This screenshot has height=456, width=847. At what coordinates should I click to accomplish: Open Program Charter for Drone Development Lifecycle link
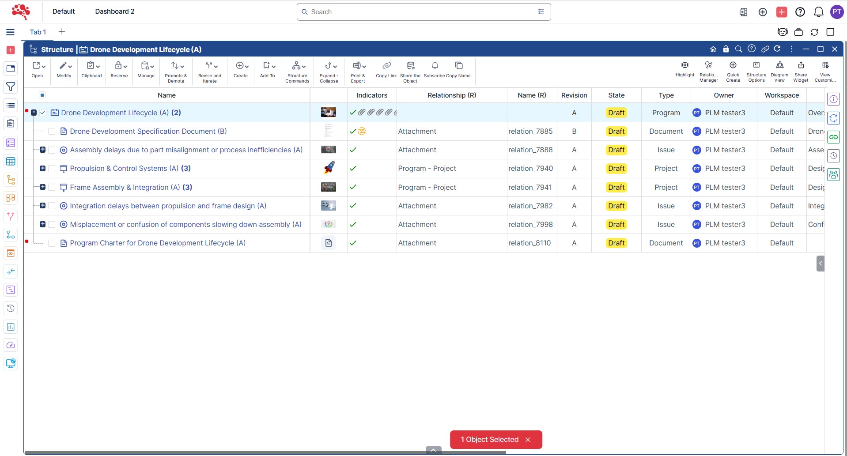coord(157,243)
